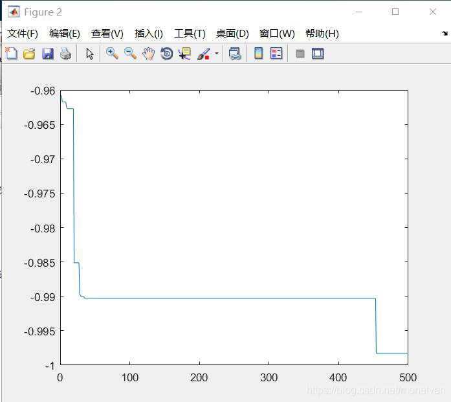Image resolution: width=451 pixels, height=402 pixels.
Task: Create a new figure with toolbar icon
Action: coord(11,54)
